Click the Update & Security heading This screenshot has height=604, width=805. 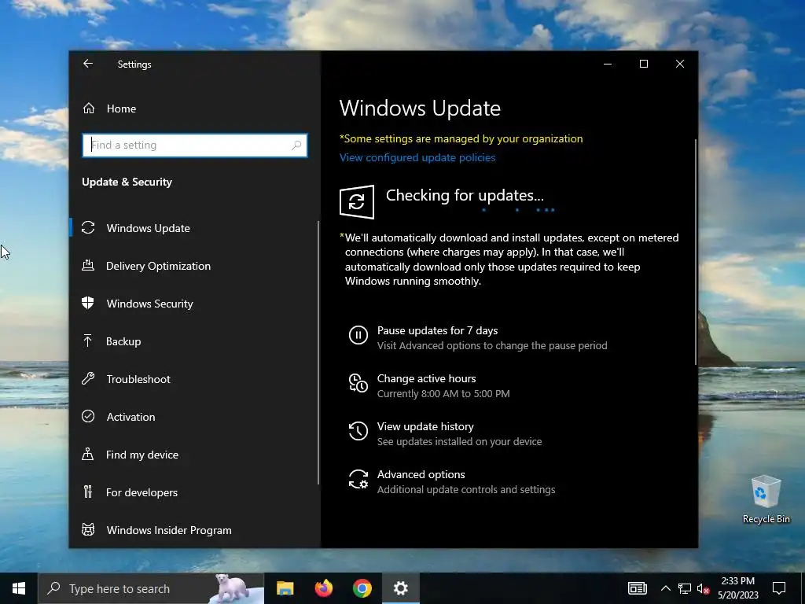(x=127, y=182)
